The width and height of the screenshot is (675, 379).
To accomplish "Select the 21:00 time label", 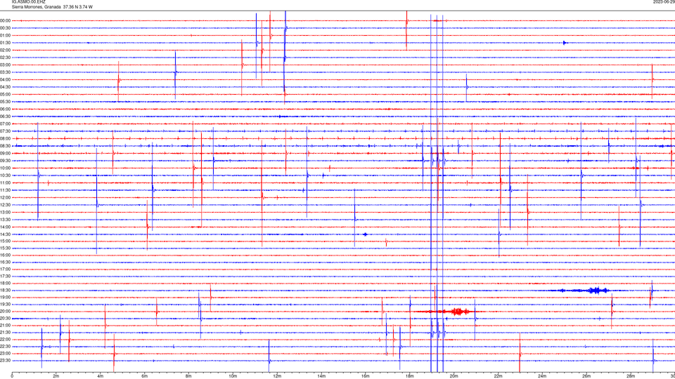I will [x=5, y=325].
